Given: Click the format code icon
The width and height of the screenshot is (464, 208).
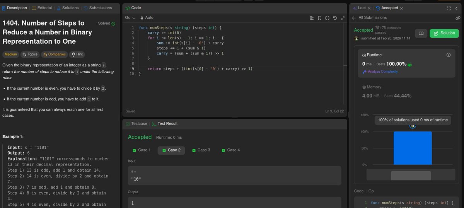Looking at the screenshot, I should click(x=312, y=18).
